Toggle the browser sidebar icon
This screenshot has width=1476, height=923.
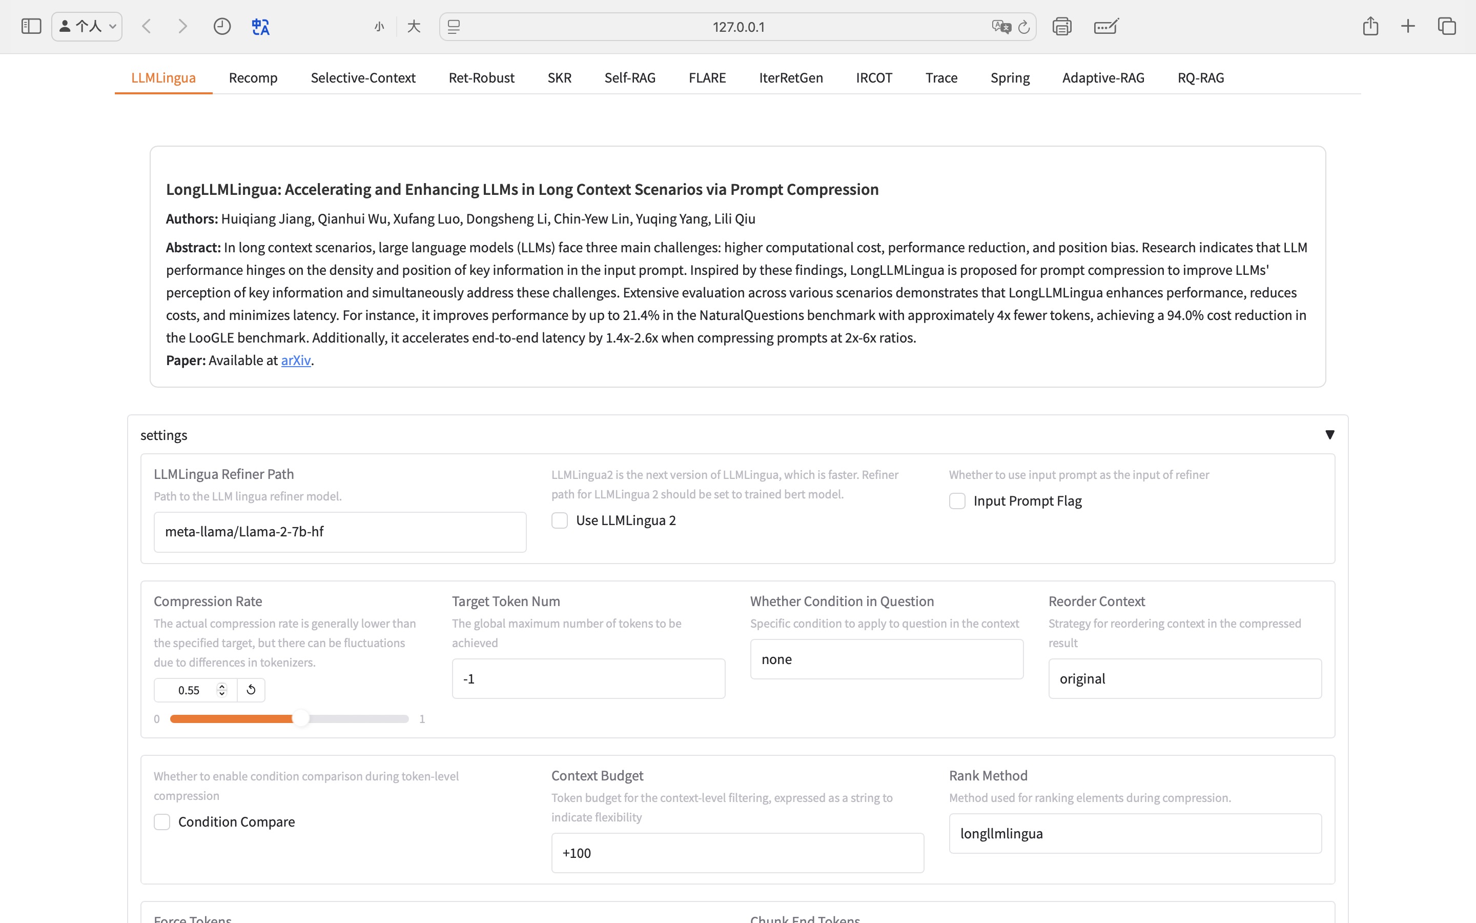31,26
